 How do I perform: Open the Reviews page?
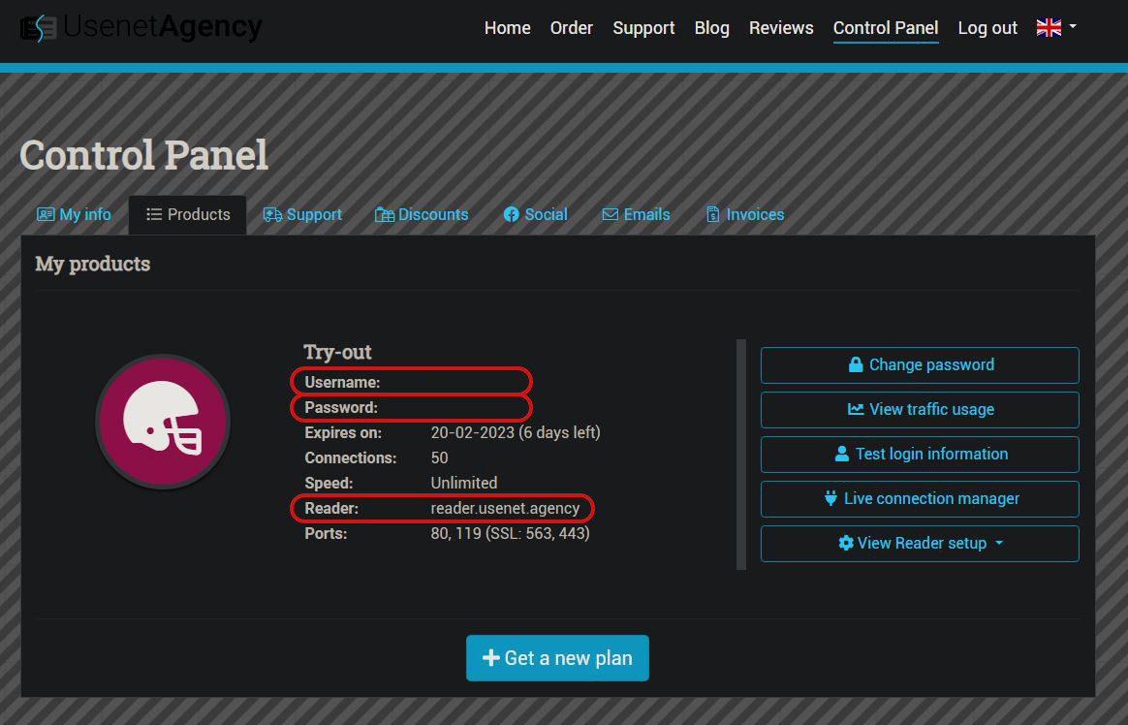(x=780, y=28)
